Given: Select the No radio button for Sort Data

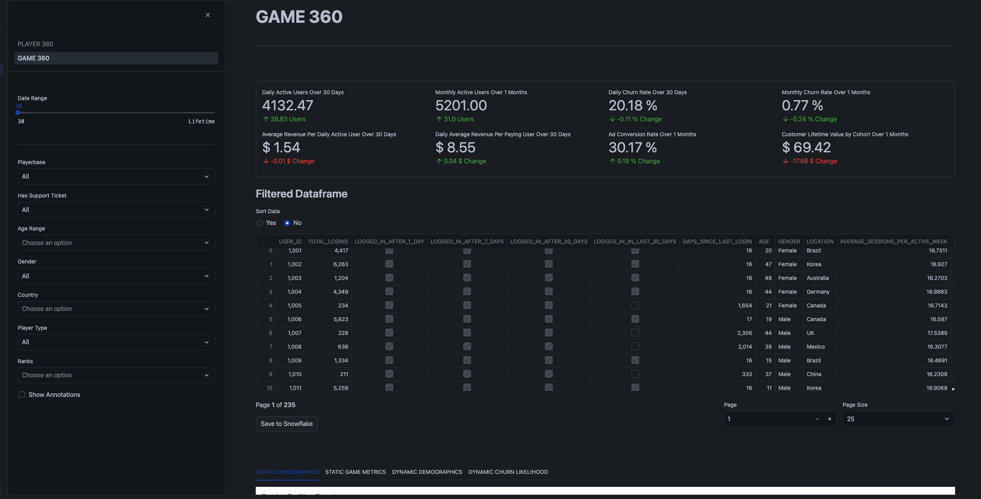Looking at the screenshot, I should point(287,223).
